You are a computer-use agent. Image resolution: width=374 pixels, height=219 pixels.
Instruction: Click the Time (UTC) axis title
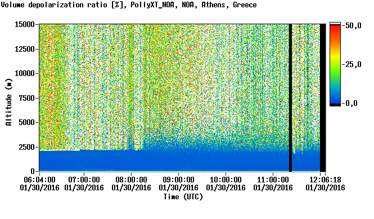point(183,197)
